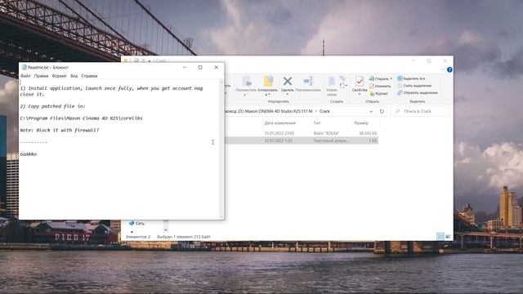Select the XDL64 file row dated 11.01.2022
523x294 pixels.
click(302, 133)
